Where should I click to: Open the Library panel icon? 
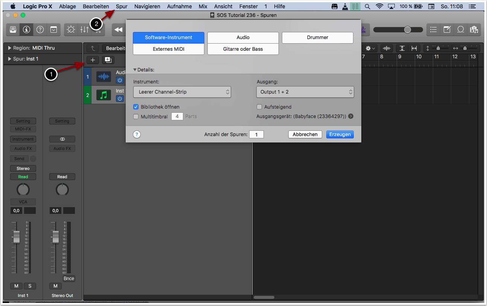[13, 30]
